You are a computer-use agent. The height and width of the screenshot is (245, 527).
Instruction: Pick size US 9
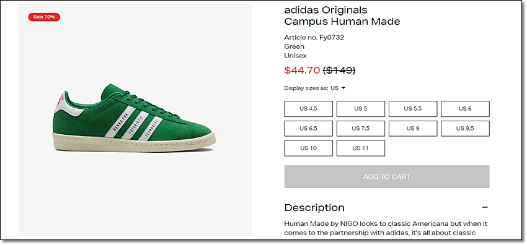coord(413,128)
